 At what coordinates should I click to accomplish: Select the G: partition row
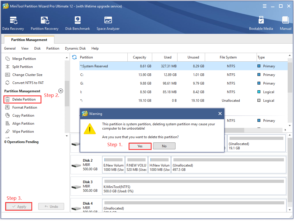(183, 84)
